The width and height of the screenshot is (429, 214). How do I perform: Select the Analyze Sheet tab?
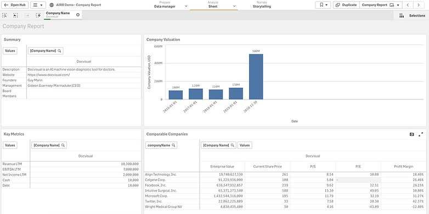(x=213, y=4)
